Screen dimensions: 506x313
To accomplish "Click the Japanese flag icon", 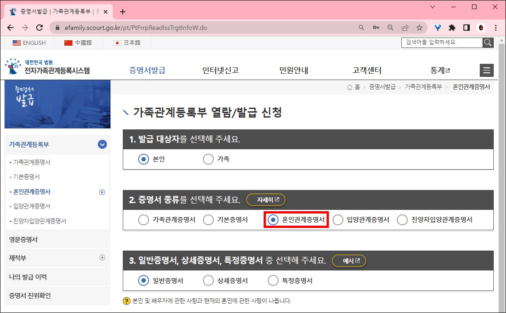I will point(117,43).
